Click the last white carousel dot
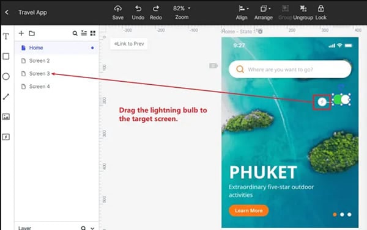 coord(349,214)
